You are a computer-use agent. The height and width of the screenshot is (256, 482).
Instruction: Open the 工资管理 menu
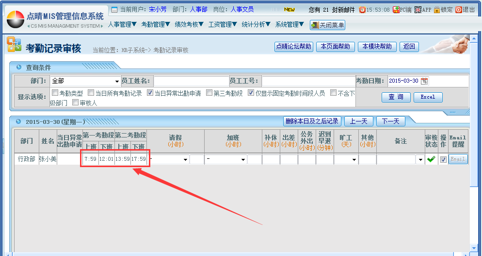[x=223, y=24]
